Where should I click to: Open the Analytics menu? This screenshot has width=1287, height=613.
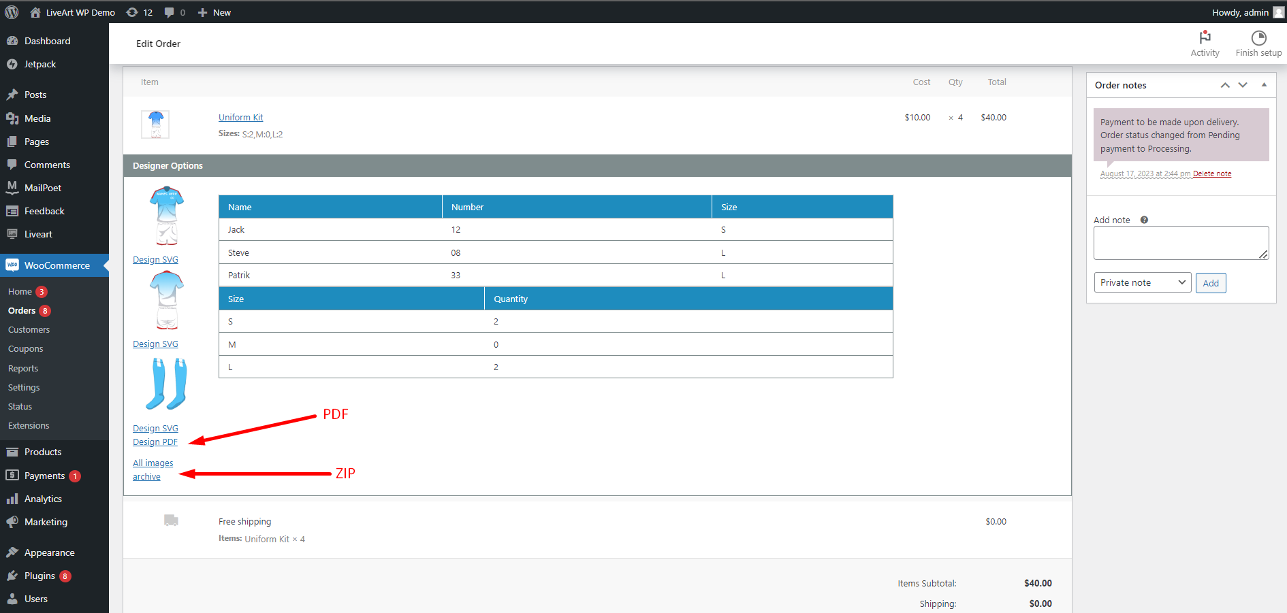tap(43, 499)
